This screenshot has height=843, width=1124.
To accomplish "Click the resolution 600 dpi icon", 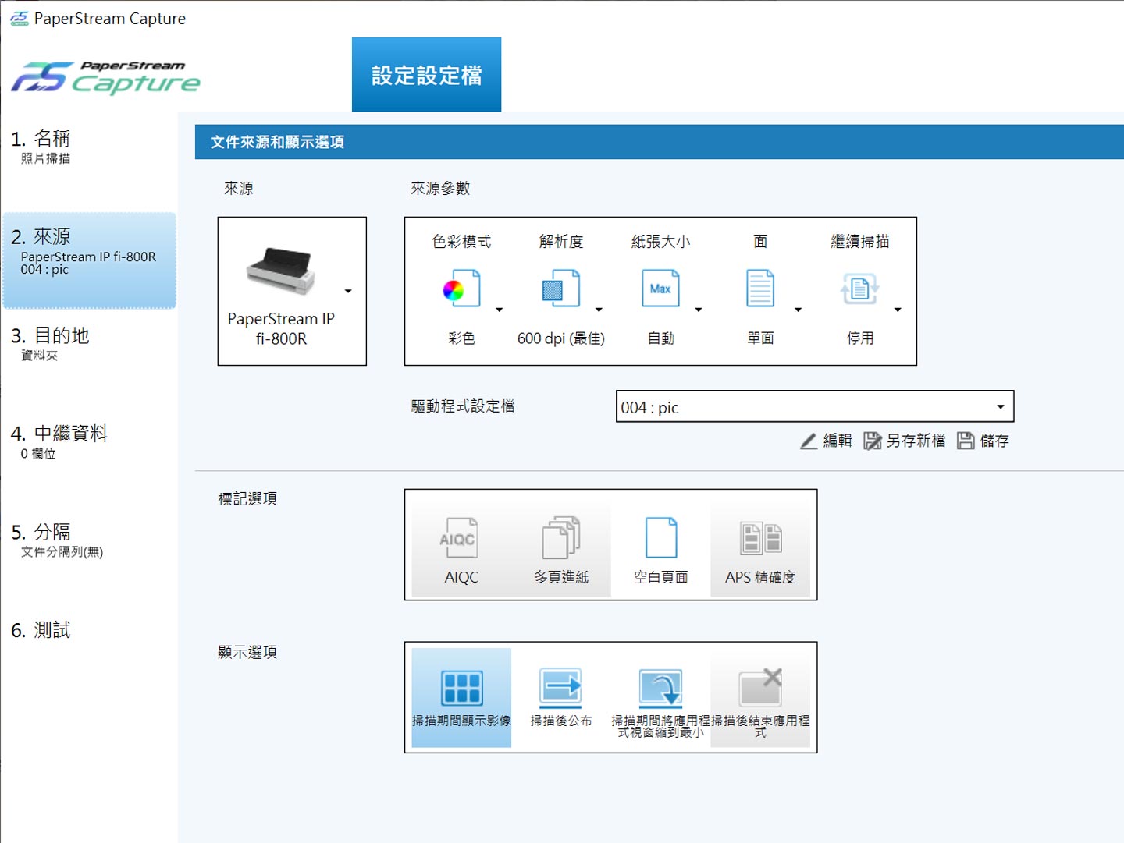I will pyautogui.click(x=561, y=289).
